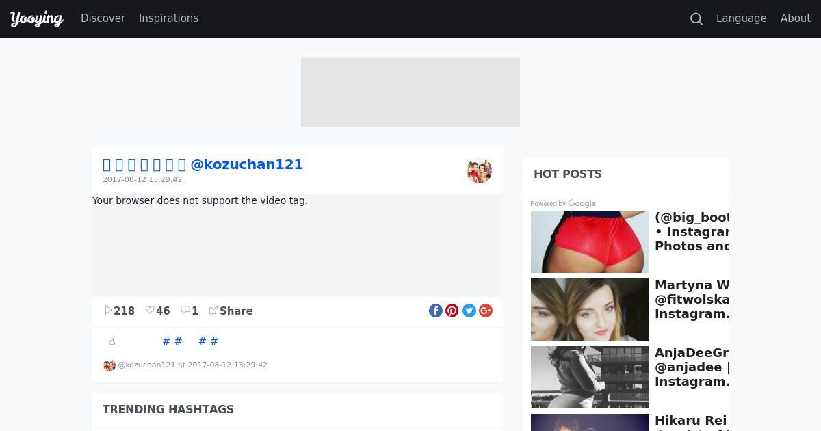Open the red shorts hot post thumbnail
The image size is (821, 431).
click(590, 241)
